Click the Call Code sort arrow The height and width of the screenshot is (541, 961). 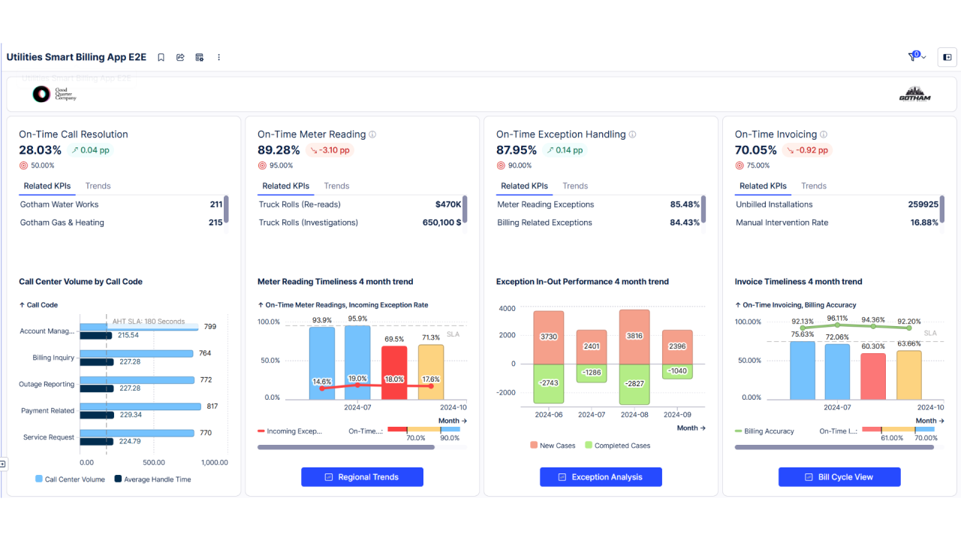pyautogui.click(x=21, y=304)
